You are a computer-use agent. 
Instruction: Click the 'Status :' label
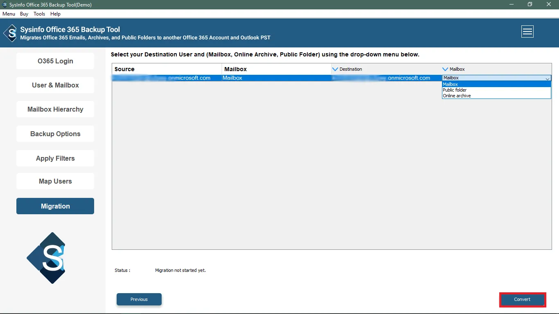(x=122, y=270)
